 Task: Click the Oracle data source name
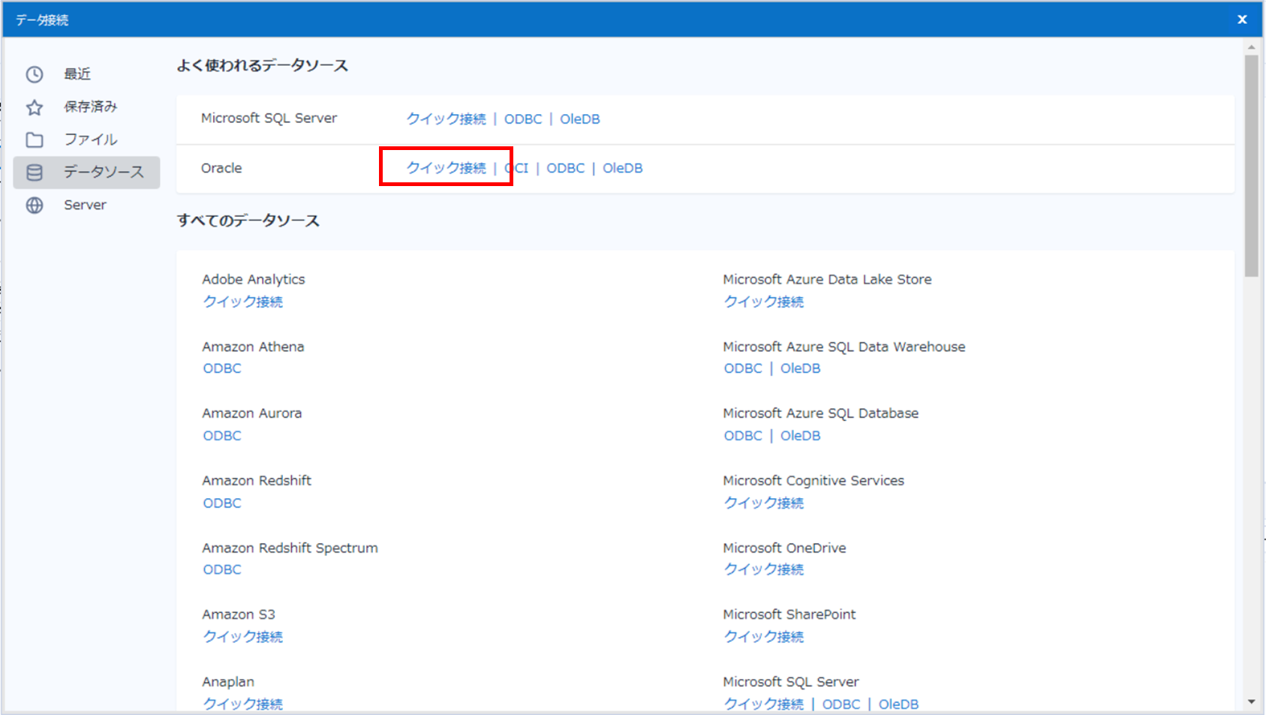coord(221,168)
